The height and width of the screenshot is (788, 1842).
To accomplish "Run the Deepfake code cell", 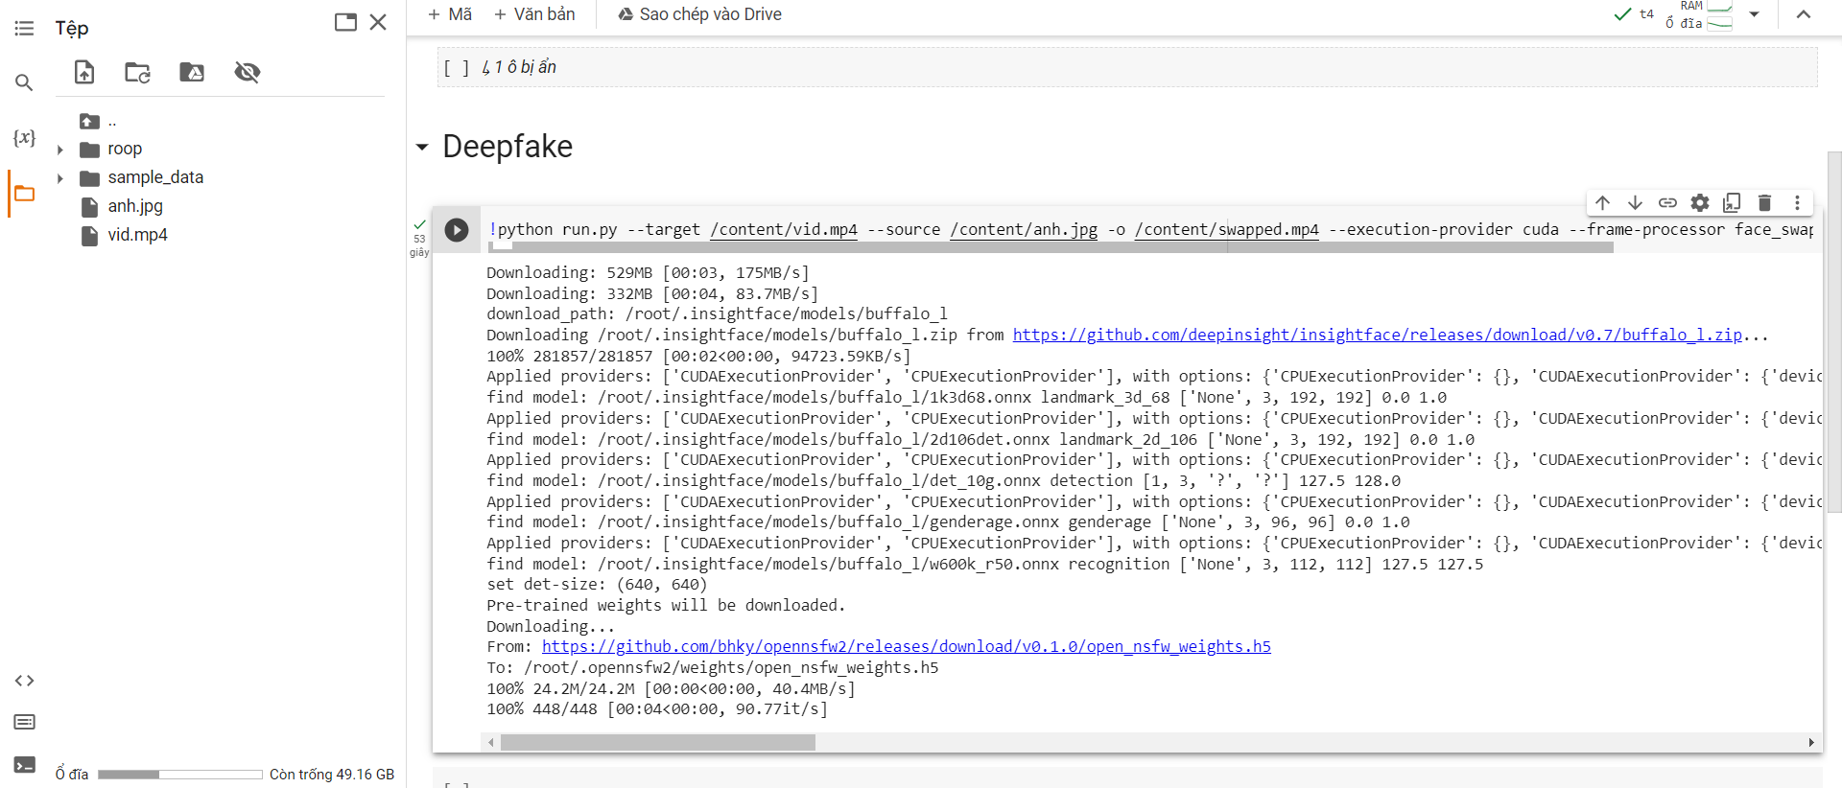I will (x=457, y=230).
